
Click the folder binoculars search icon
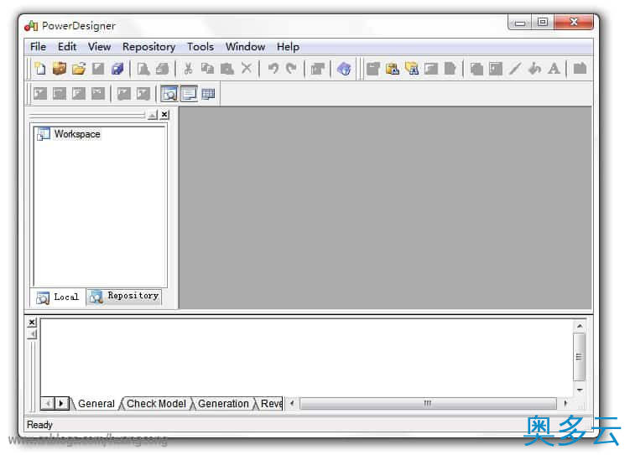pos(412,69)
